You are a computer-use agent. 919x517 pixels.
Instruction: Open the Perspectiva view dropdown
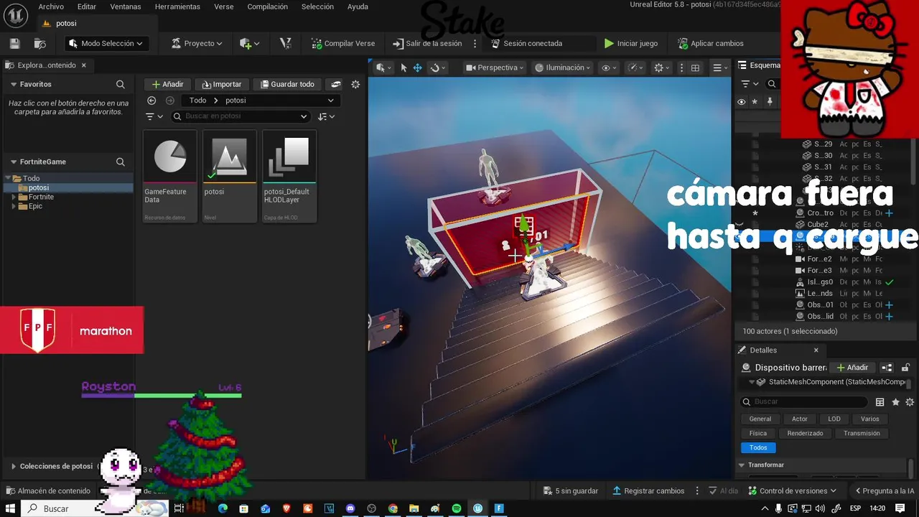496,67
